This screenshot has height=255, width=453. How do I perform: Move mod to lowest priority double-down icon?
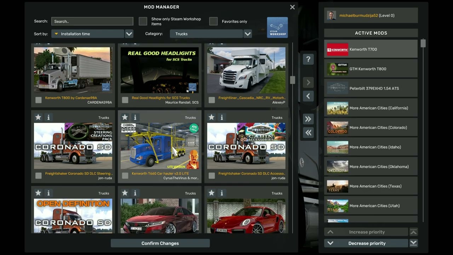(413, 243)
